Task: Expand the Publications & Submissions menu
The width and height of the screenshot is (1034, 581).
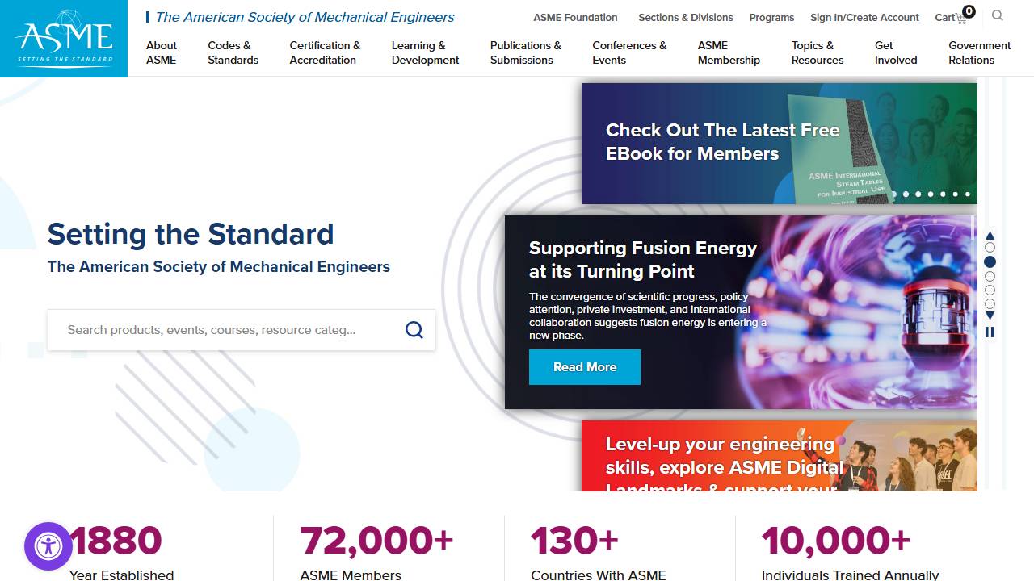Action: [x=525, y=52]
